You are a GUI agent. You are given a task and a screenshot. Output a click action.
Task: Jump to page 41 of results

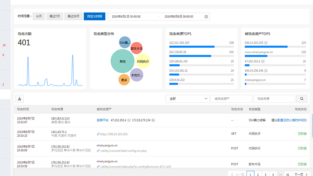(x=287, y=174)
